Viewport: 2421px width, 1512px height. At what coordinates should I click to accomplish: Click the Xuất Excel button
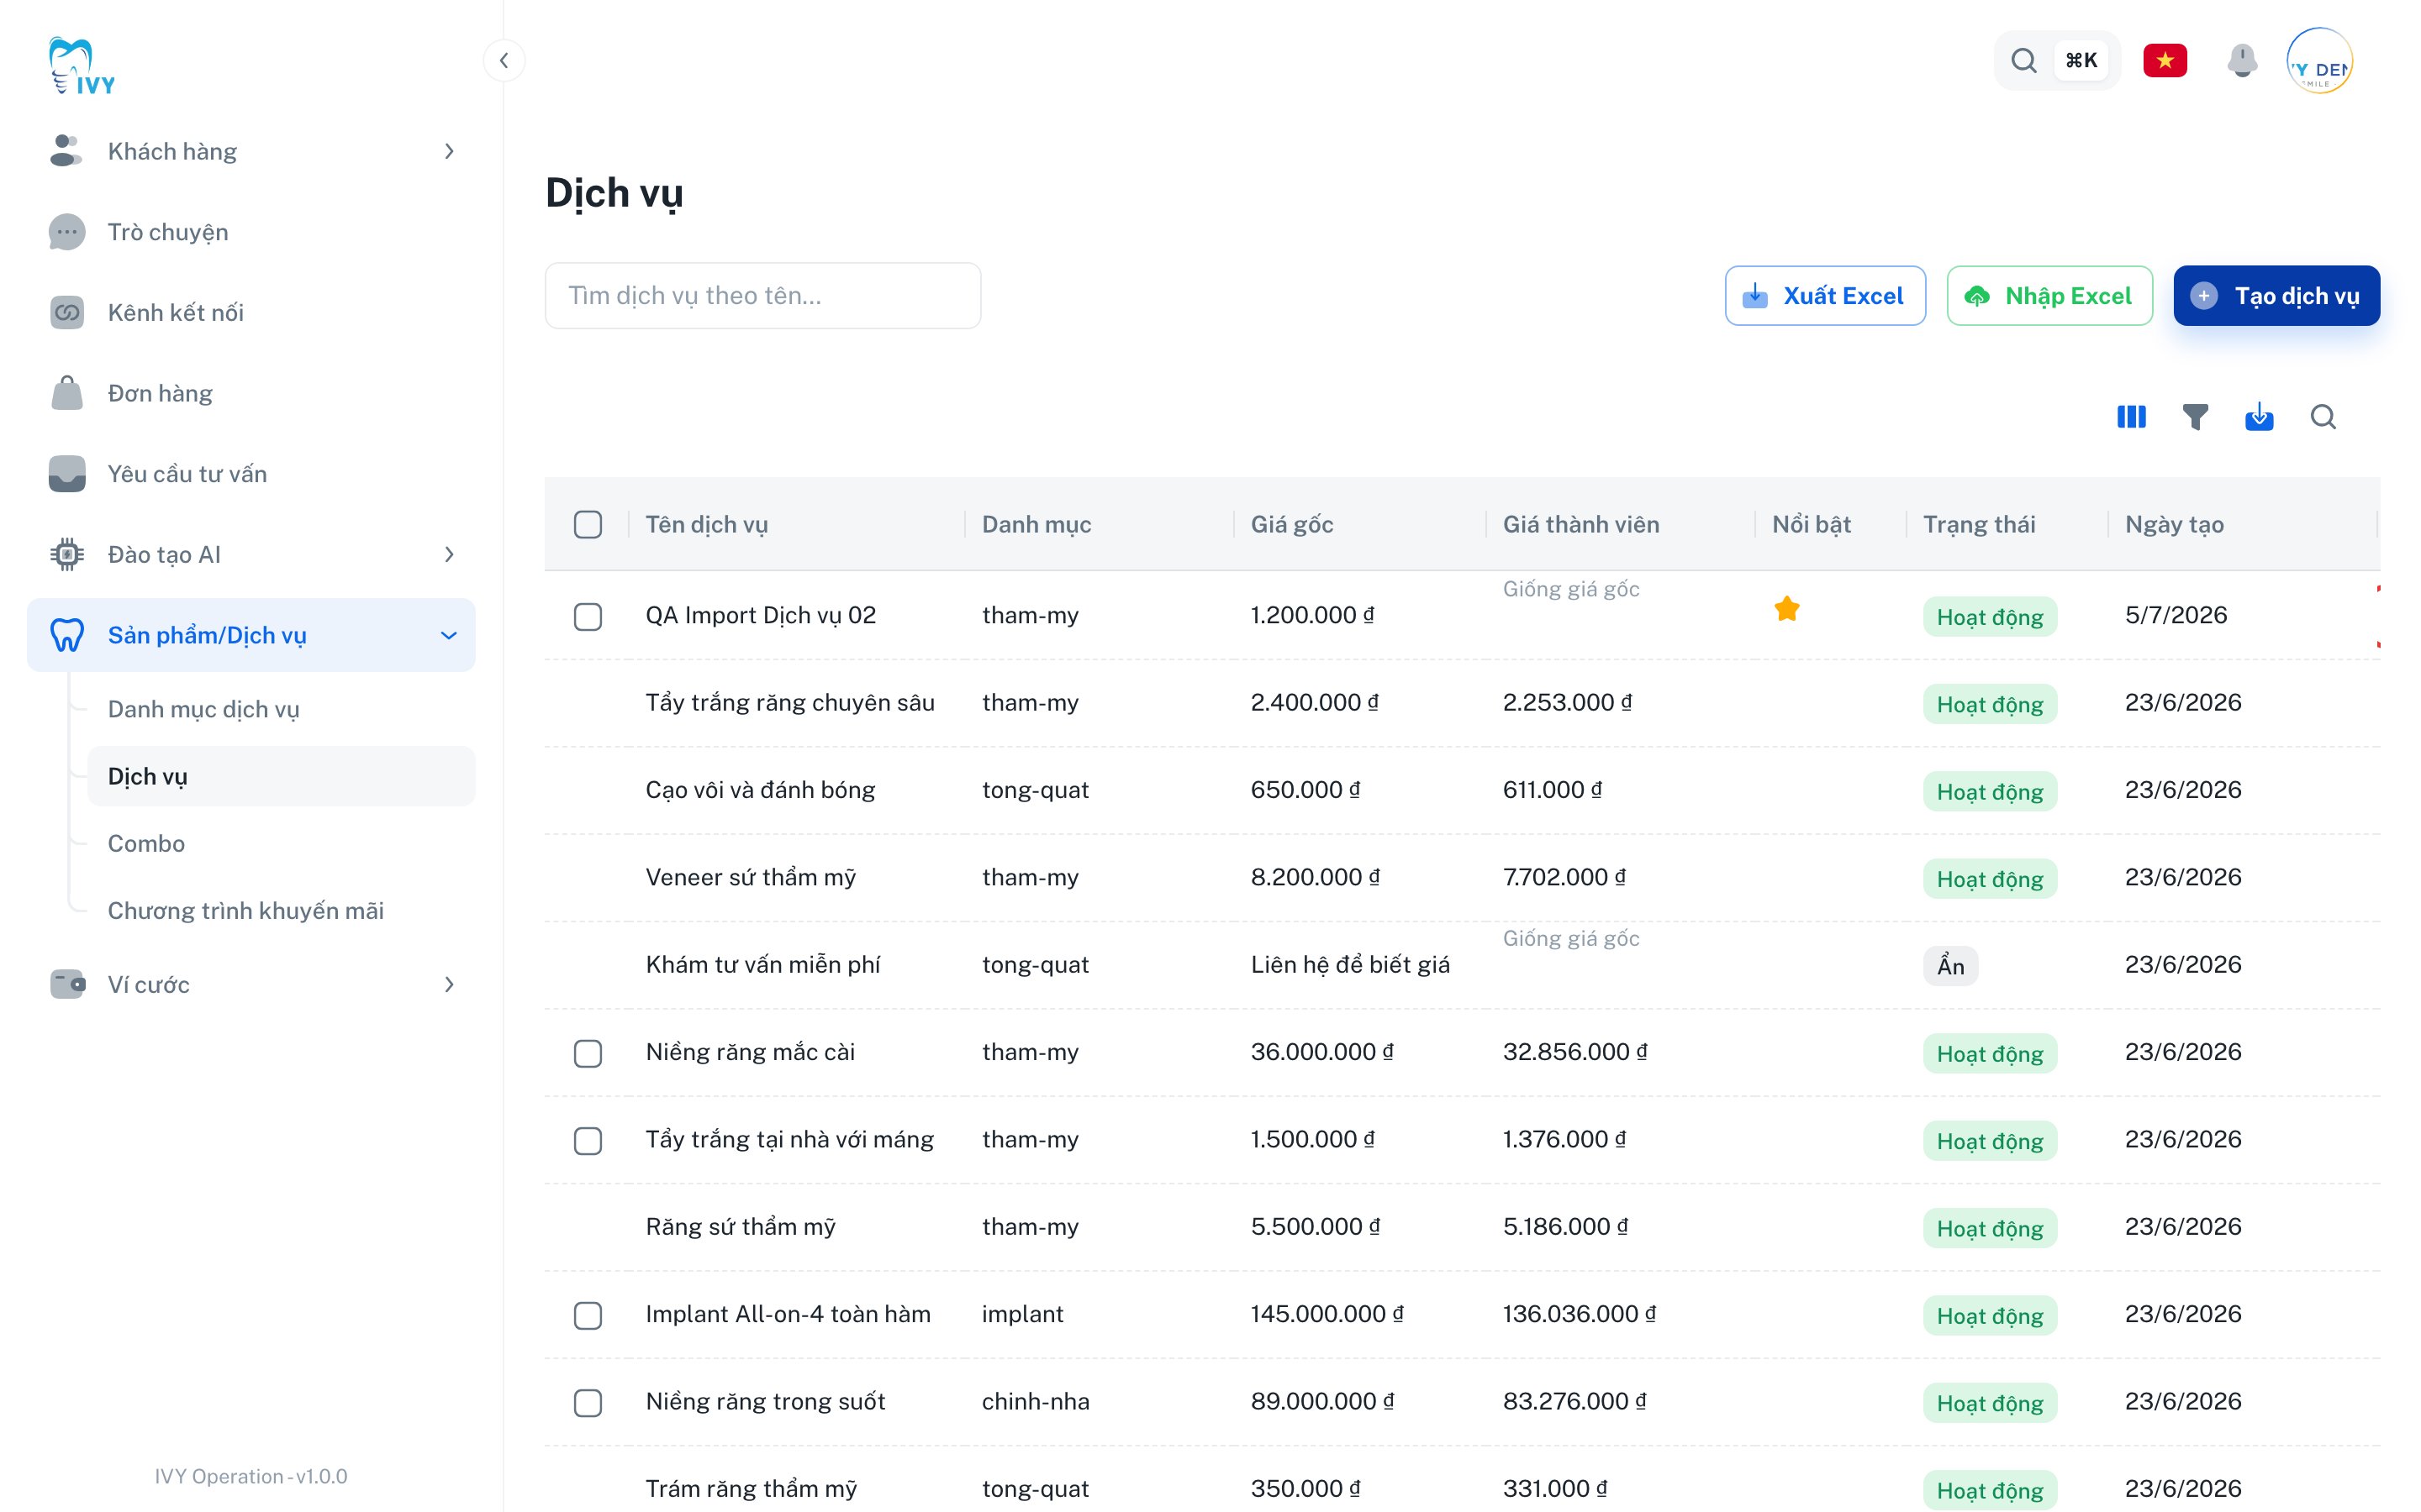pyautogui.click(x=1825, y=296)
